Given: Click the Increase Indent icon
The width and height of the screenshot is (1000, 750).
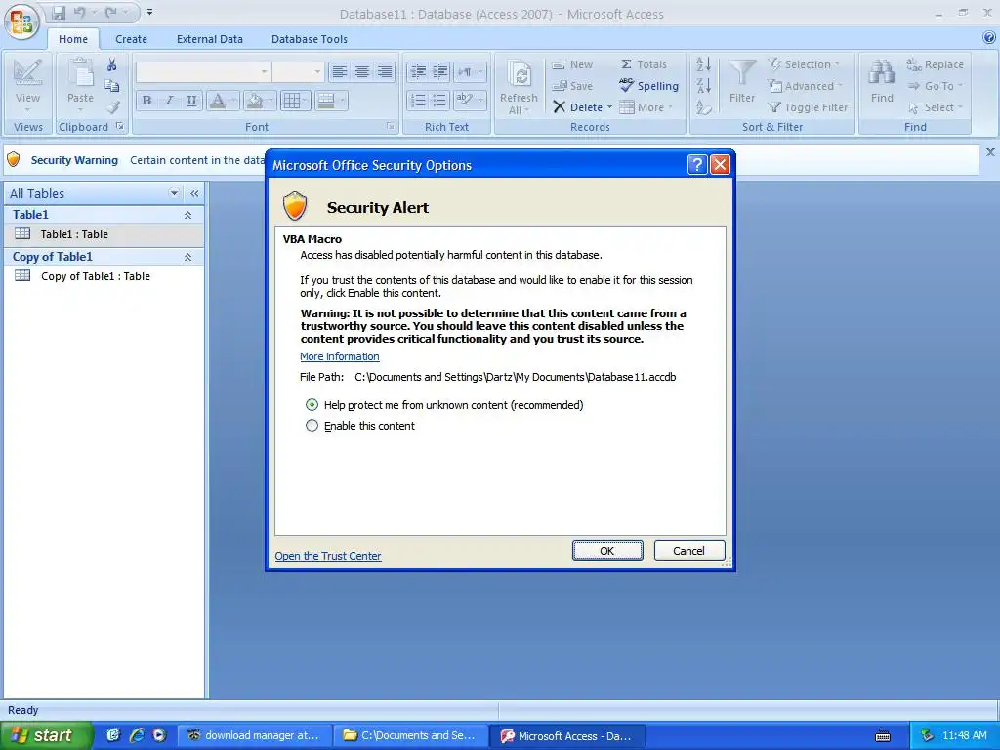Looking at the screenshot, I should (x=439, y=71).
